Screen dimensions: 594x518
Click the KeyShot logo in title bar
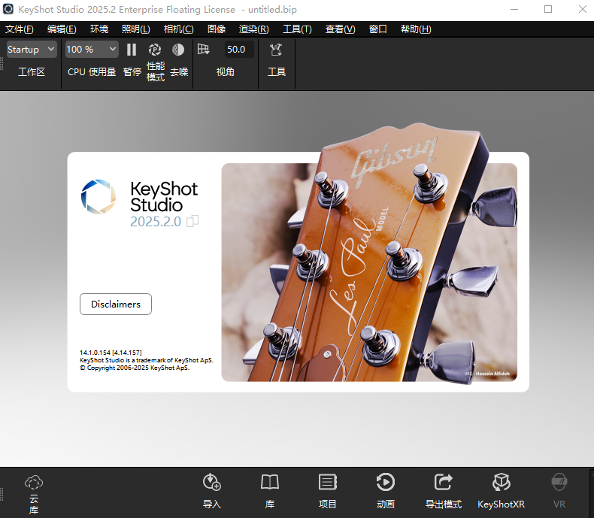point(8,9)
